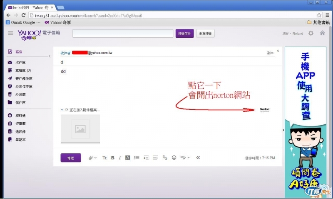The image size is (333, 199).
Task: Collapse the formatting toolbar with double chevron
Action: [x=198, y=158]
